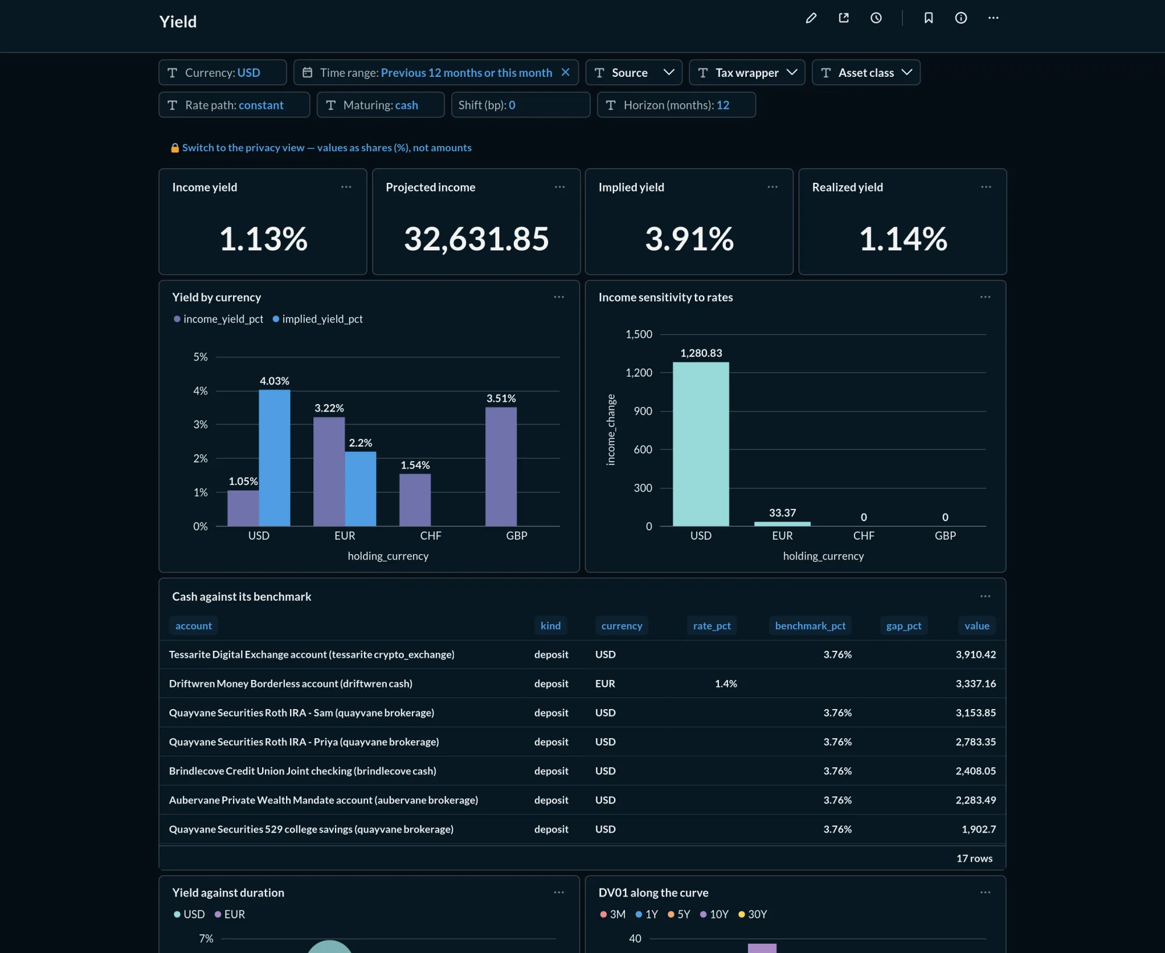
Task: Toggle income_yield_pct legend series
Action: [x=218, y=319]
